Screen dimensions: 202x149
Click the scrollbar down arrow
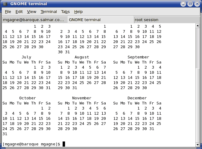coord(198,145)
